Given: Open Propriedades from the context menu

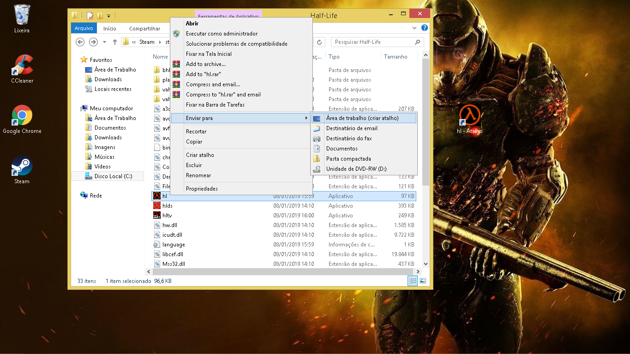Looking at the screenshot, I should tap(242, 189).
